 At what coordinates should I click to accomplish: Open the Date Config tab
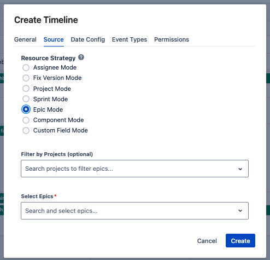[x=88, y=39]
